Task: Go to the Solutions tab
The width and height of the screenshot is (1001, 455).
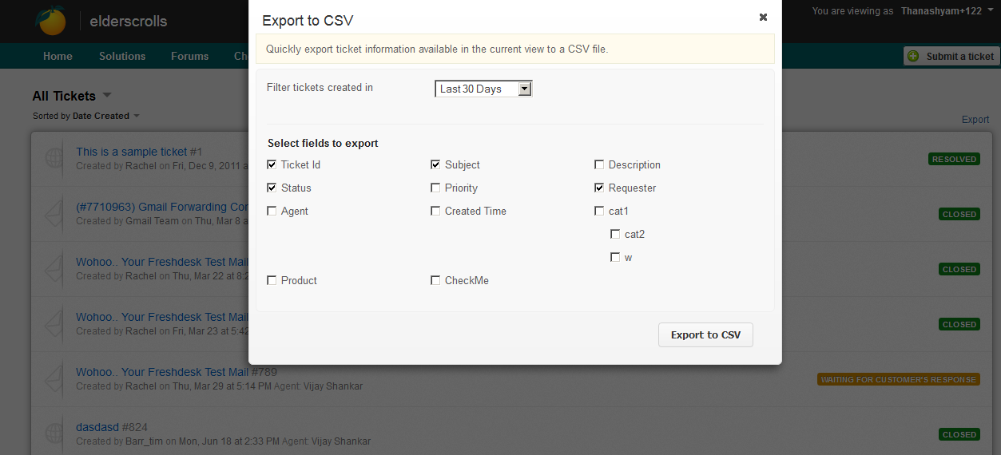Action: [x=122, y=56]
